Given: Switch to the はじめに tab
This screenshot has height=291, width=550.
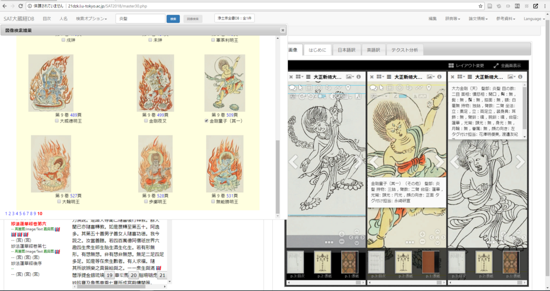Looking at the screenshot, I should [317, 50].
